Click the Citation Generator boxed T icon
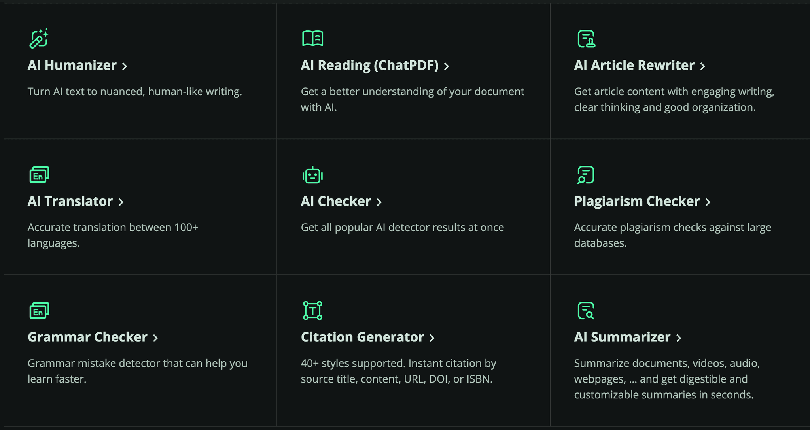Screen dimensions: 810x430 312,310
